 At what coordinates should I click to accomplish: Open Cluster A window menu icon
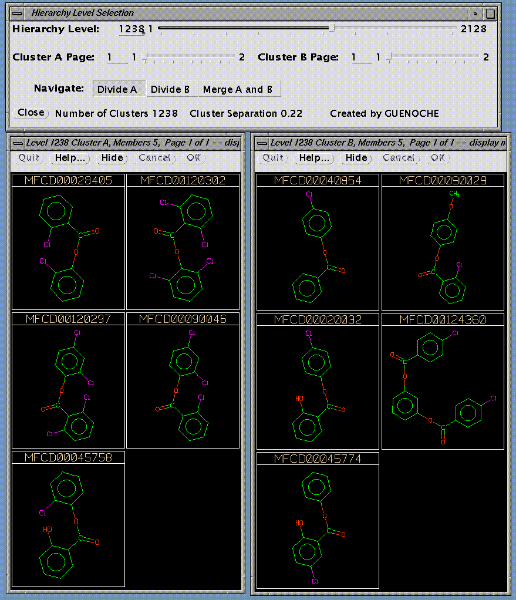(16, 143)
